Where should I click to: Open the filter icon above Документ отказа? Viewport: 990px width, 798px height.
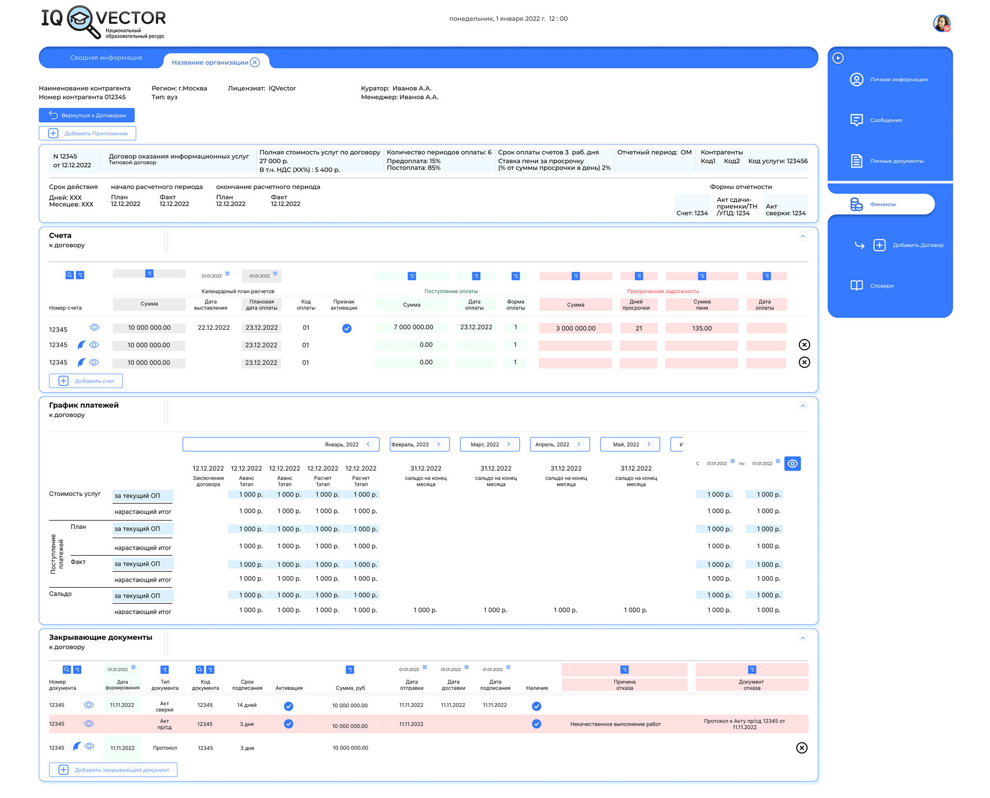(752, 670)
